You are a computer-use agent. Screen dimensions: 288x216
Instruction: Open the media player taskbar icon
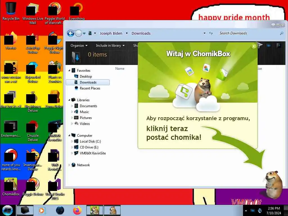point(42,210)
